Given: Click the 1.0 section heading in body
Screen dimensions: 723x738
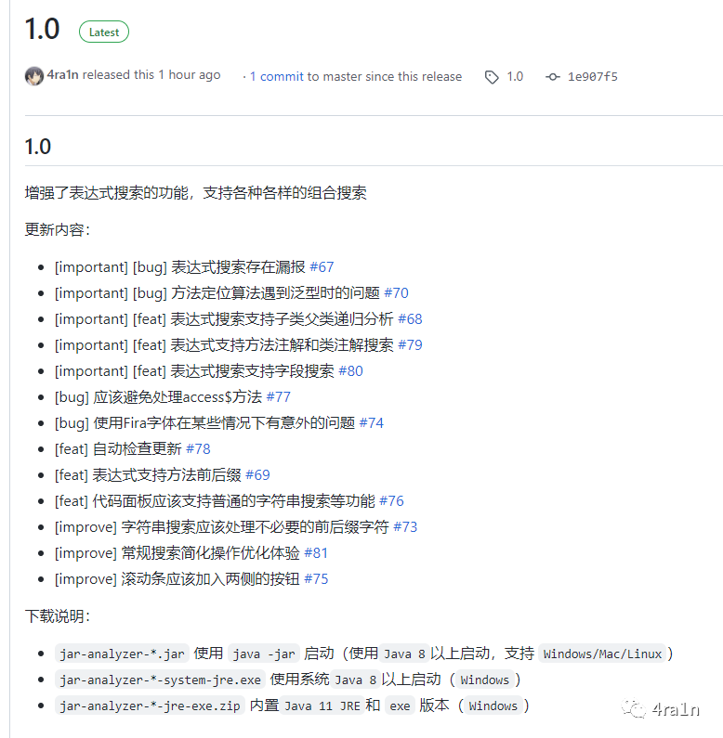Looking at the screenshot, I should 38,147.
